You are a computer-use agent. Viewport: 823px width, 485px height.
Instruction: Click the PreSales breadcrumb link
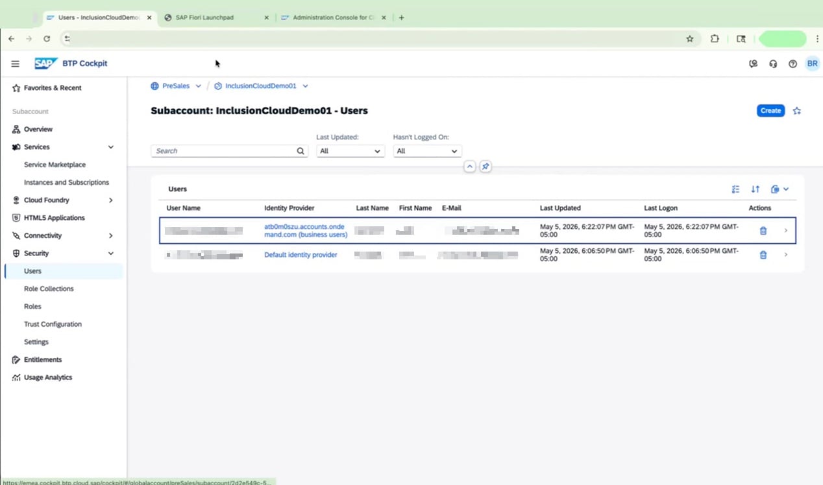tap(176, 86)
